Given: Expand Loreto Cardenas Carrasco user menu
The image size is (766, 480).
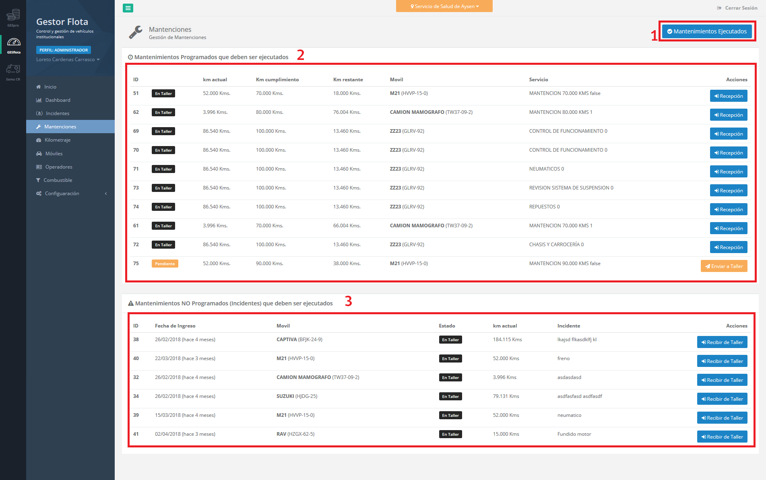Looking at the screenshot, I should 68,60.
